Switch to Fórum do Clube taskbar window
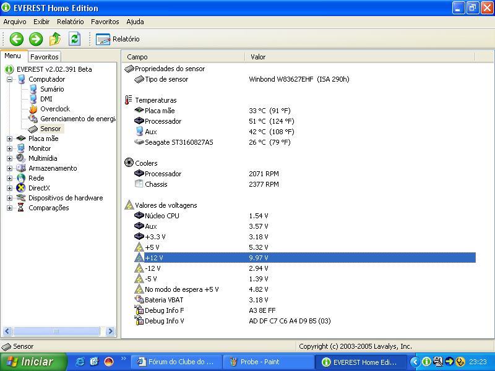Viewport: 495px width, 371px height. [176, 362]
